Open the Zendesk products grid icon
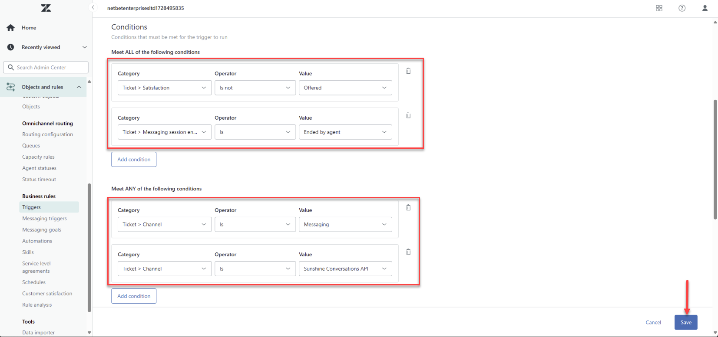The image size is (718, 337). tap(659, 8)
